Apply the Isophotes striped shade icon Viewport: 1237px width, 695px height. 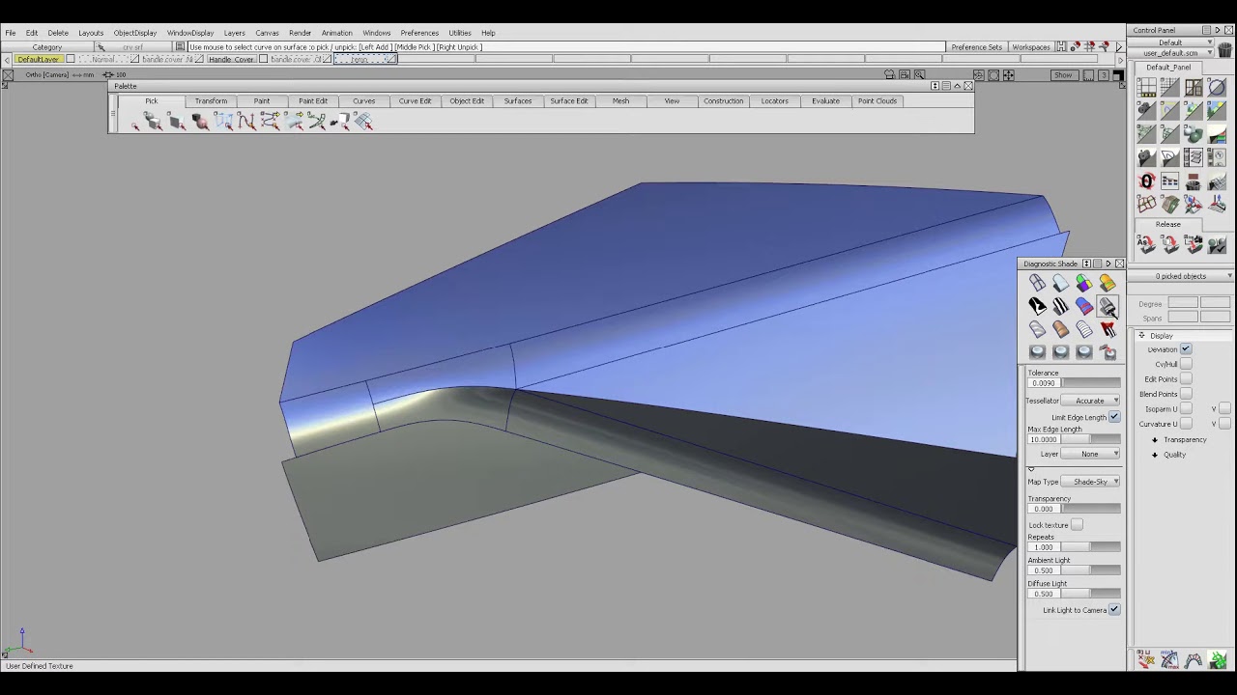click(1083, 329)
